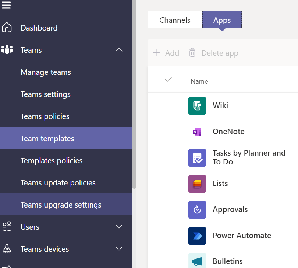Select Tasks by Planner and To Do
Screen dimensions: 298x268
(x=249, y=157)
